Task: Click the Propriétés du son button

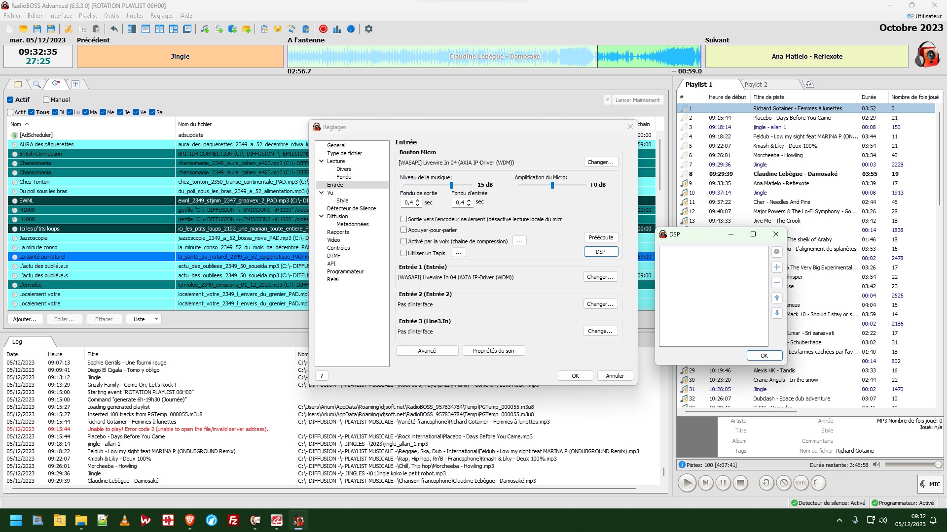Action: [493, 351]
